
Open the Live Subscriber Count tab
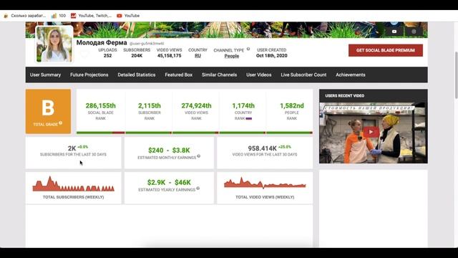pos(303,75)
